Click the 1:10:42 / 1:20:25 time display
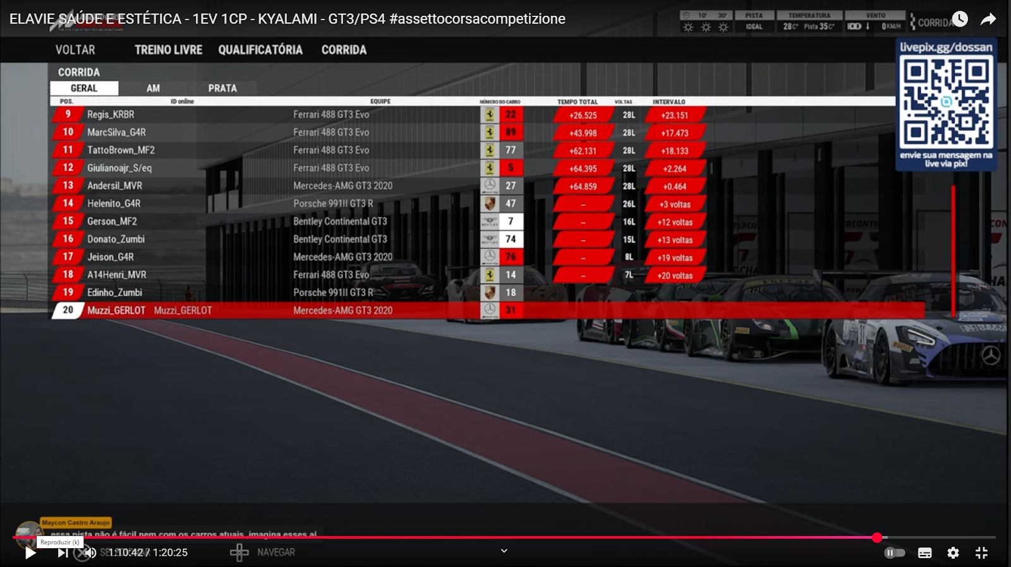 (x=148, y=552)
